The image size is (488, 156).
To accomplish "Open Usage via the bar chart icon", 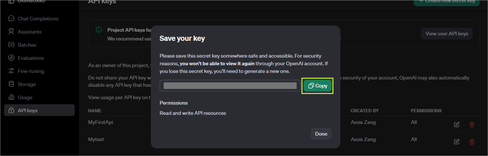I will click(x=11, y=97).
